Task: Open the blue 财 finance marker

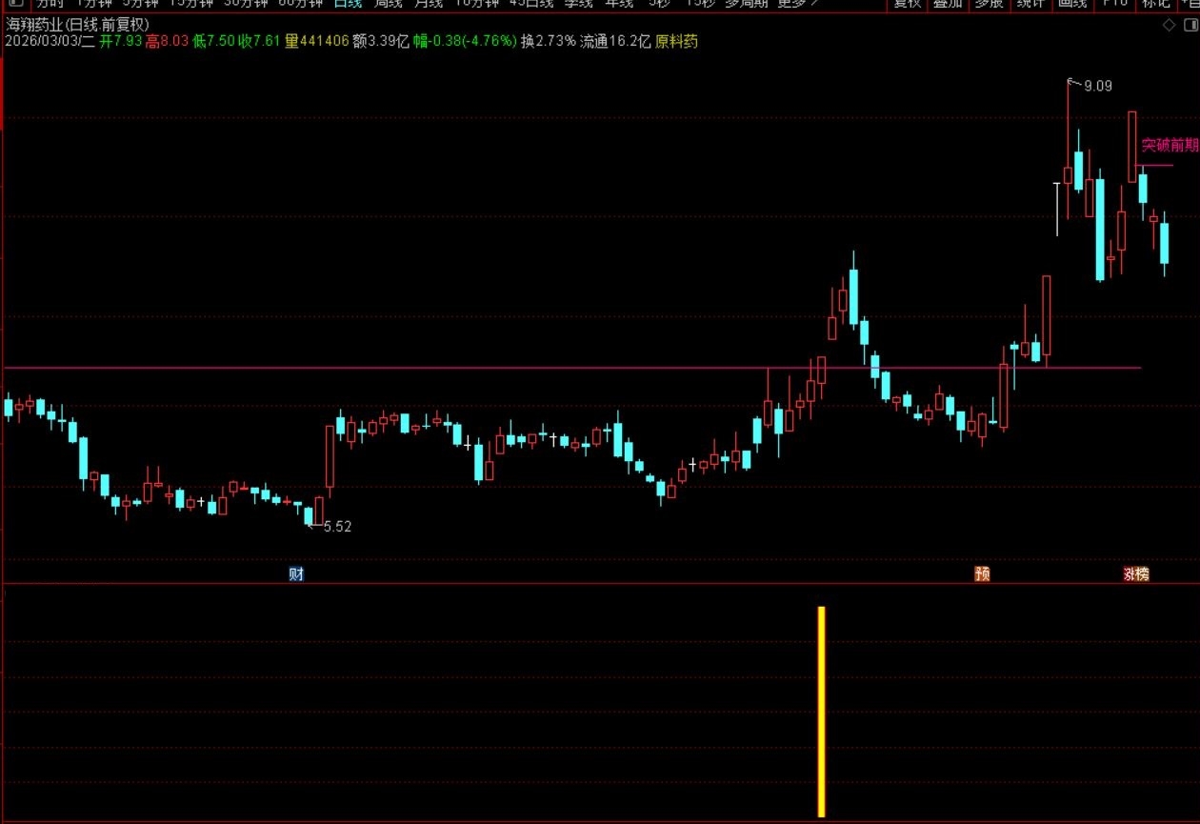Action: [x=296, y=573]
